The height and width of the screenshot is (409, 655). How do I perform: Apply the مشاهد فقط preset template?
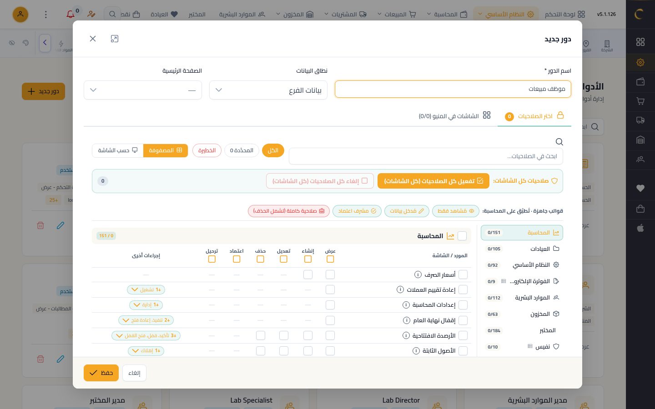456,211
